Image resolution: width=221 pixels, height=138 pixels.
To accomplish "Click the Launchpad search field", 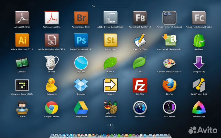I will (110, 6).
